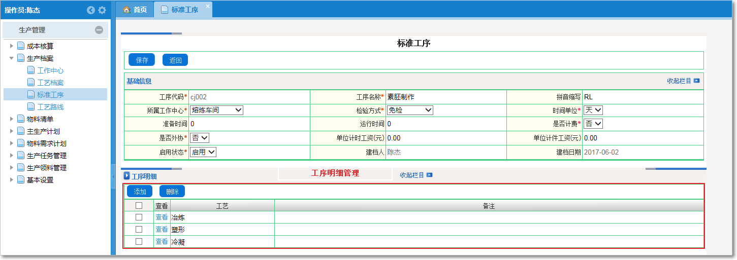
Task: Collapse 生产管理 panel with minus icon
Action: (x=99, y=30)
